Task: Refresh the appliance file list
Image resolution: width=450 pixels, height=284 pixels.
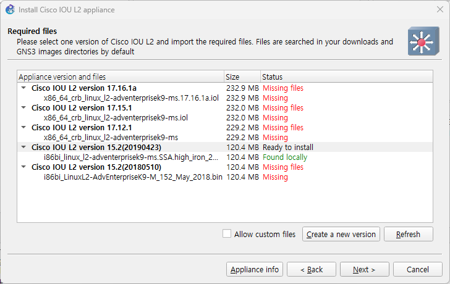Action: pyautogui.click(x=408, y=235)
